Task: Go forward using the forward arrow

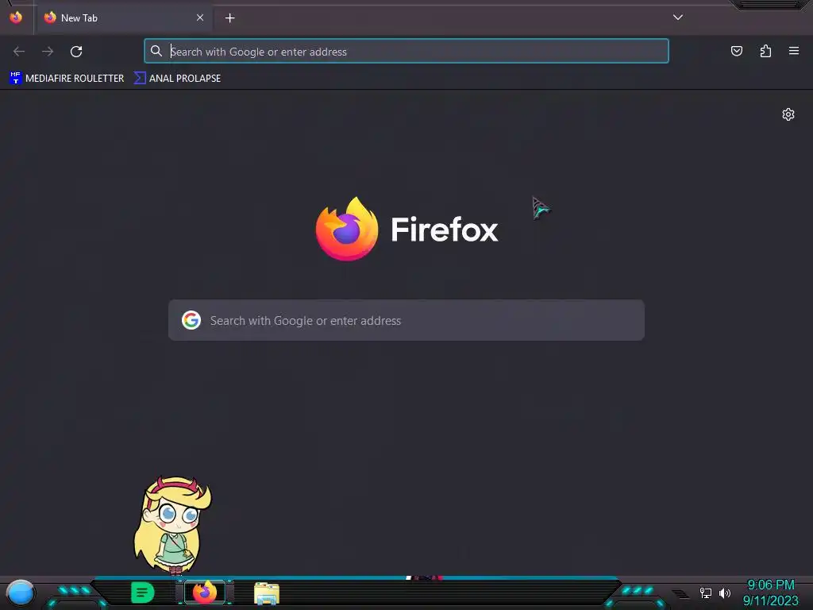Action: tap(48, 52)
